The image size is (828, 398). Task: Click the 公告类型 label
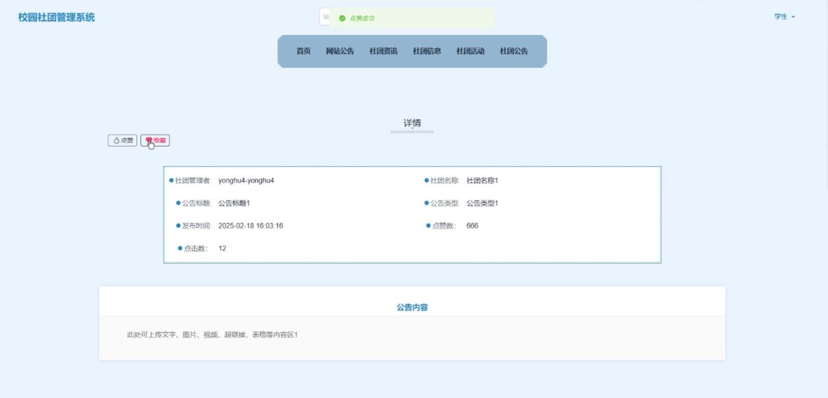point(445,203)
